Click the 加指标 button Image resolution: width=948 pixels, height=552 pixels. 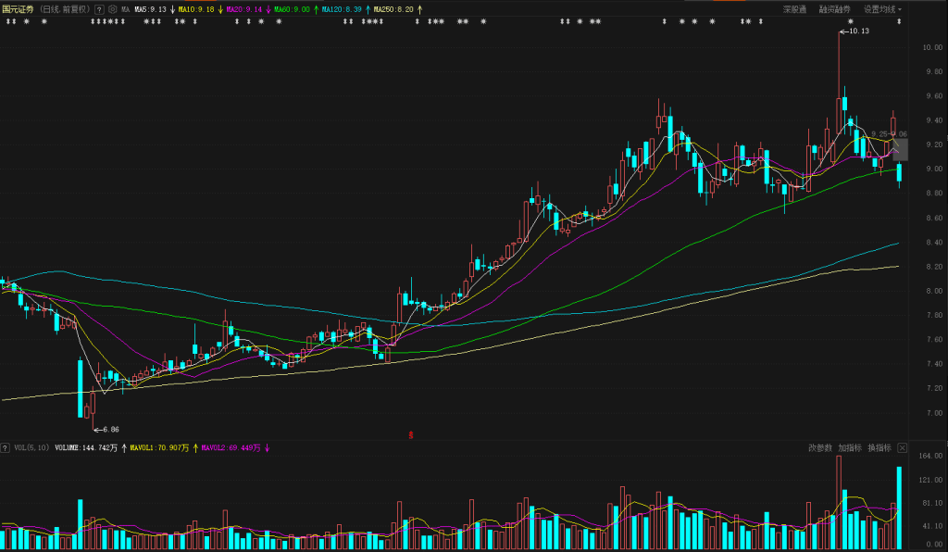[850, 447]
